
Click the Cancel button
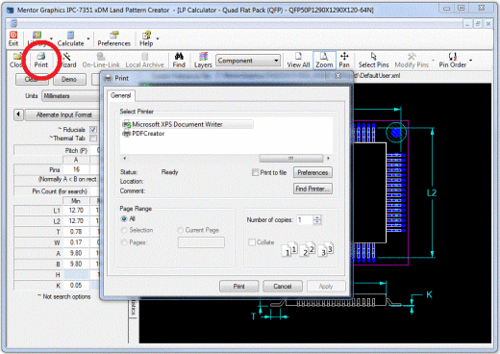[x=283, y=286]
